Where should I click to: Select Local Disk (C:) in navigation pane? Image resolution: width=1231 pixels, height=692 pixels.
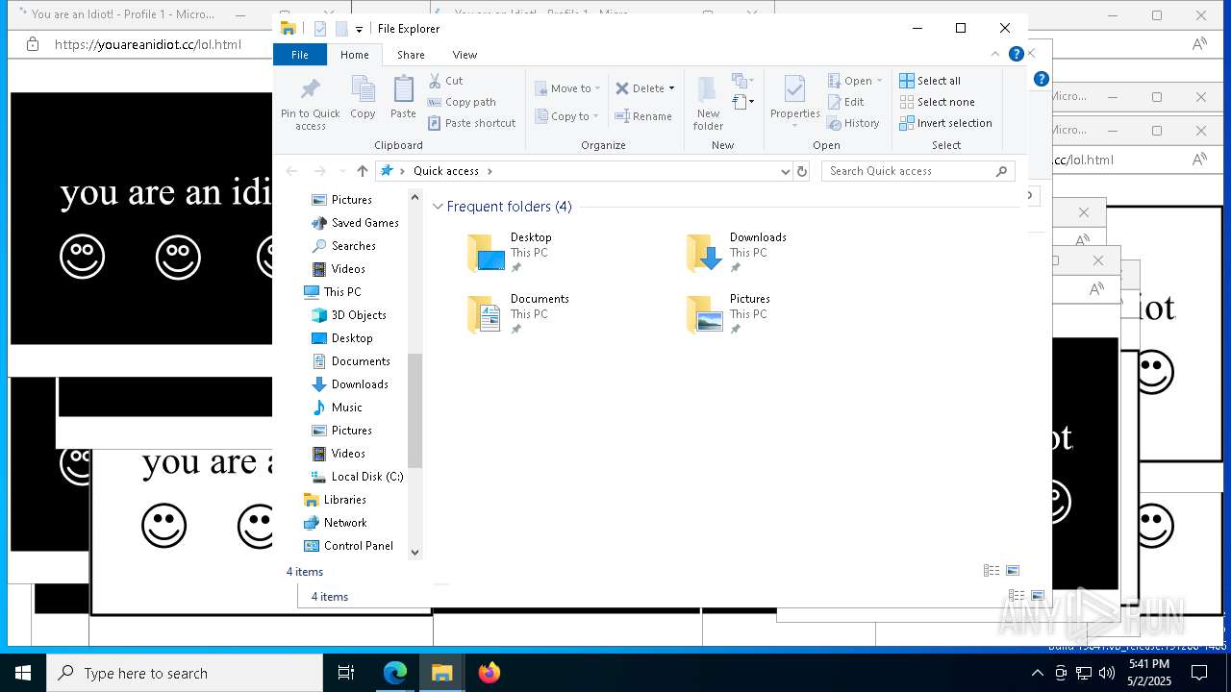click(x=357, y=477)
